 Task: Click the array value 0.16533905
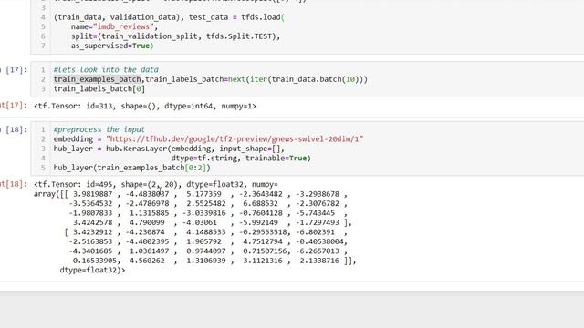[x=95, y=261]
